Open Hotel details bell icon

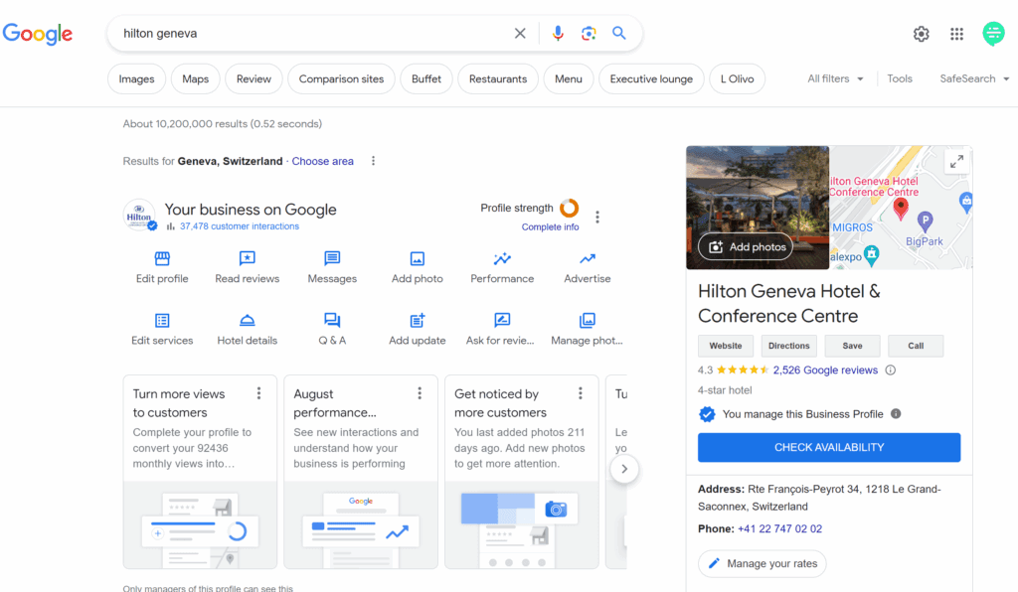[248, 321]
